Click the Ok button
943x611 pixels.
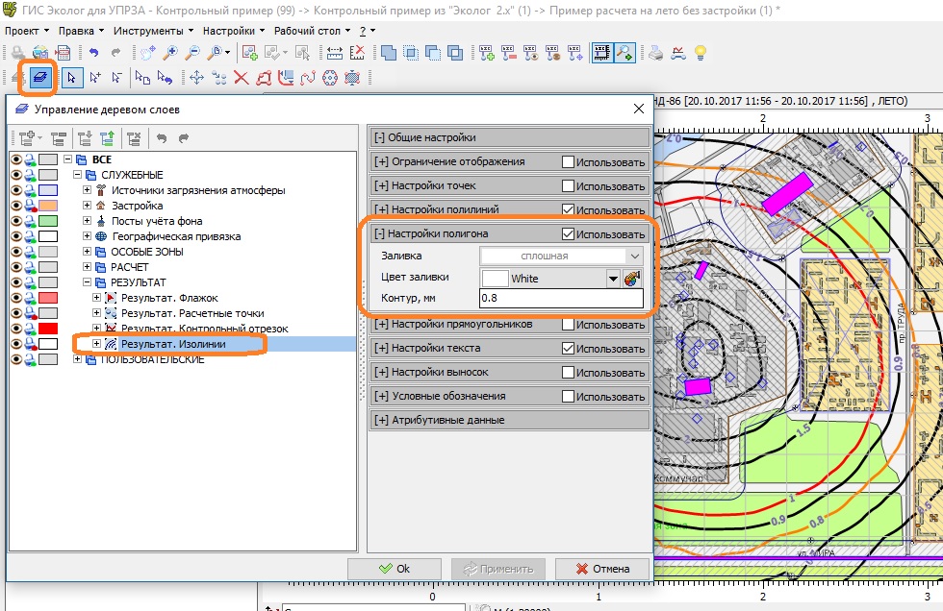pos(395,569)
